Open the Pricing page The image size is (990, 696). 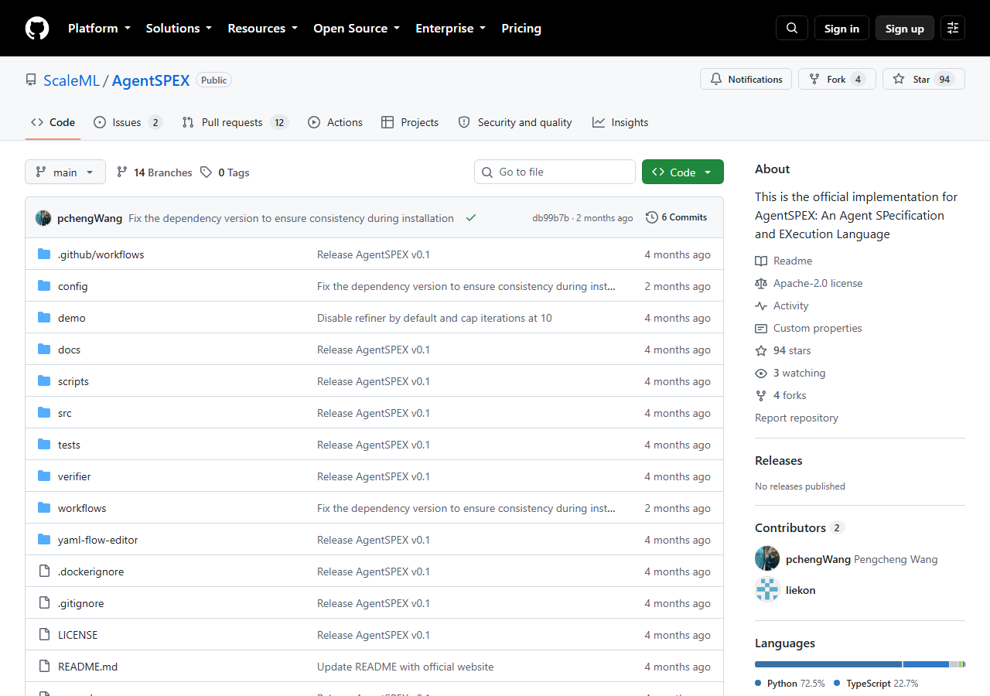pyautogui.click(x=521, y=28)
